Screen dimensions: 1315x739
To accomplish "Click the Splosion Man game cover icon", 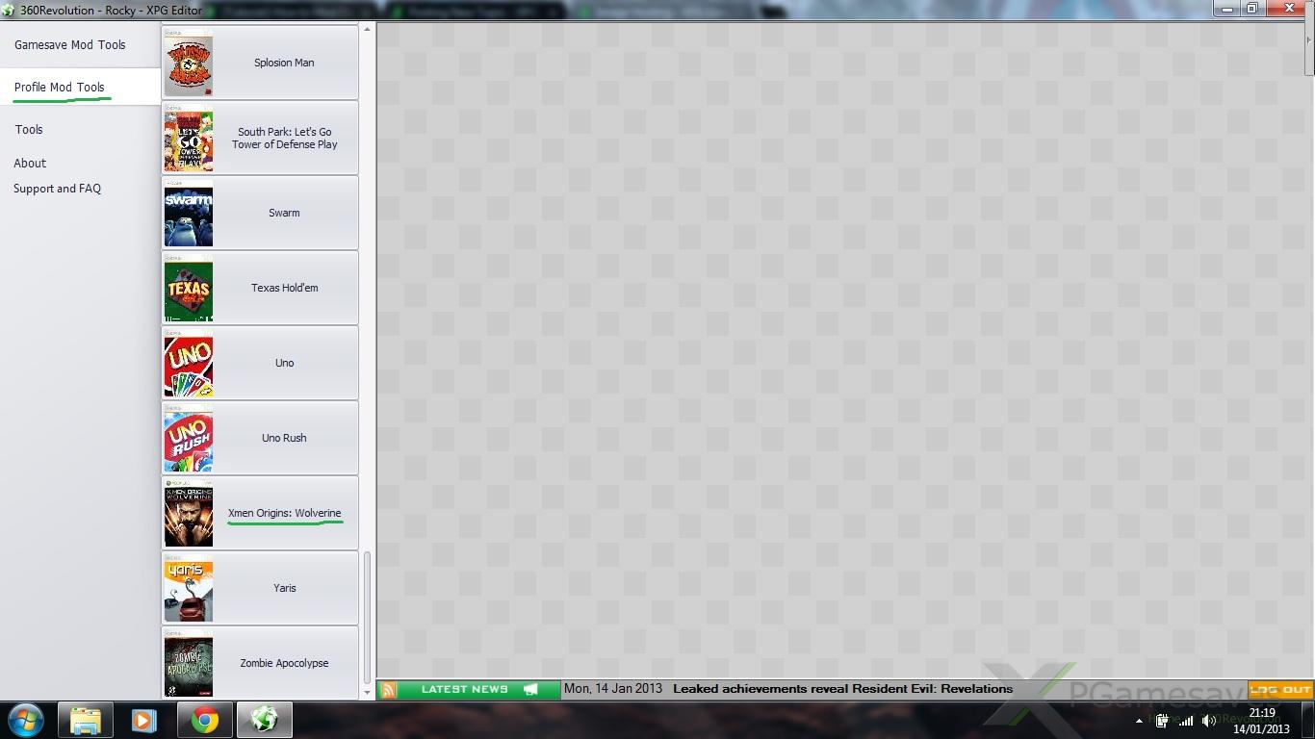I will [x=189, y=64].
